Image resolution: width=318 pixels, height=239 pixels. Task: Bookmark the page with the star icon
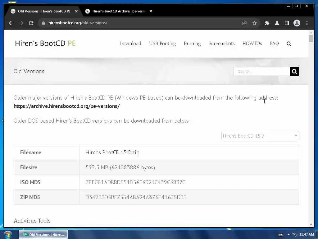[x=255, y=23]
